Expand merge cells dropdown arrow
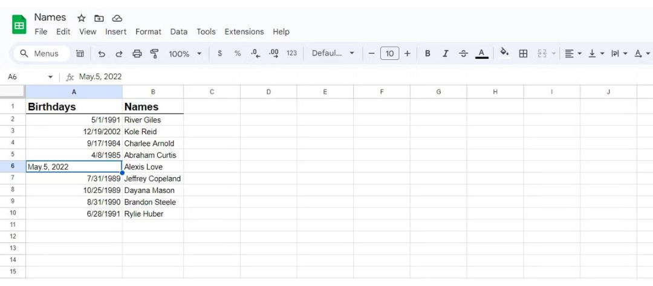 coord(553,53)
